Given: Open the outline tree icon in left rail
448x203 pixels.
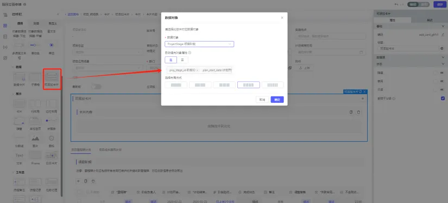Looking at the screenshot, I should [x=5, y=15].
